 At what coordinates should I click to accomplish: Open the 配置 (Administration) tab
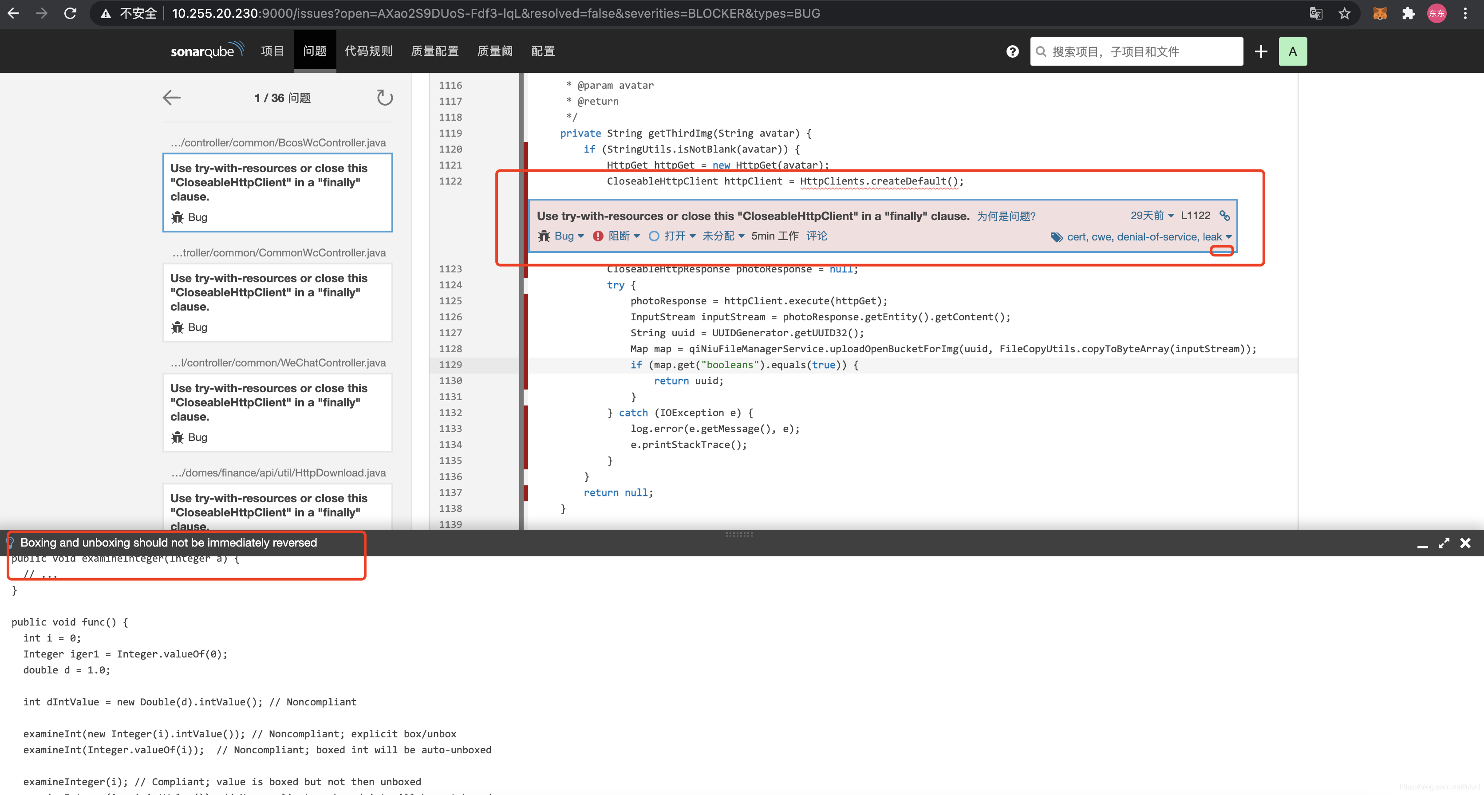pos(543,51)
